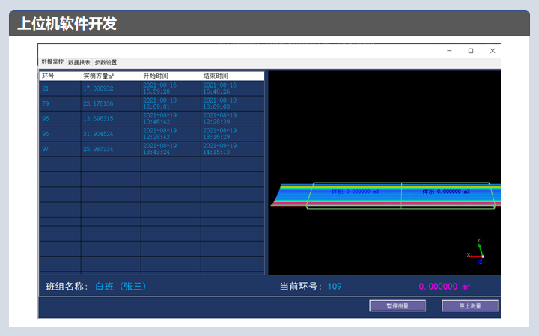Close the measurement software window
Image resolution: width=539 pixels, height=336 pixels.
(x=493, y=51)
